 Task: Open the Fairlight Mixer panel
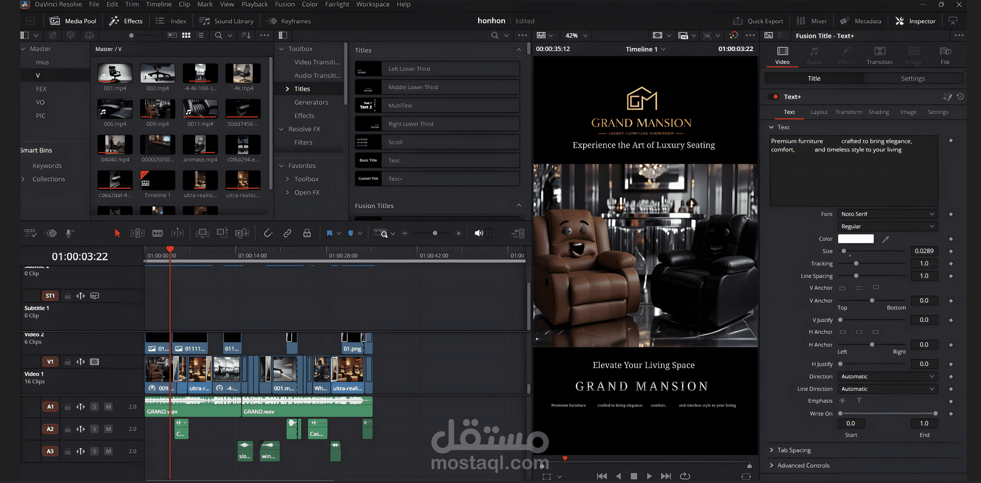click(811, 21)
